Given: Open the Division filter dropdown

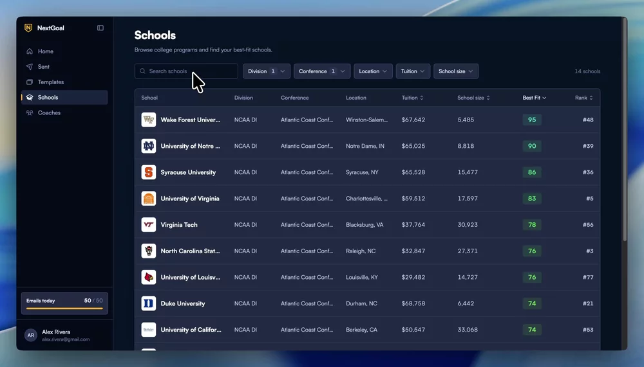Looking at the screenshot, I should [267, 71].
